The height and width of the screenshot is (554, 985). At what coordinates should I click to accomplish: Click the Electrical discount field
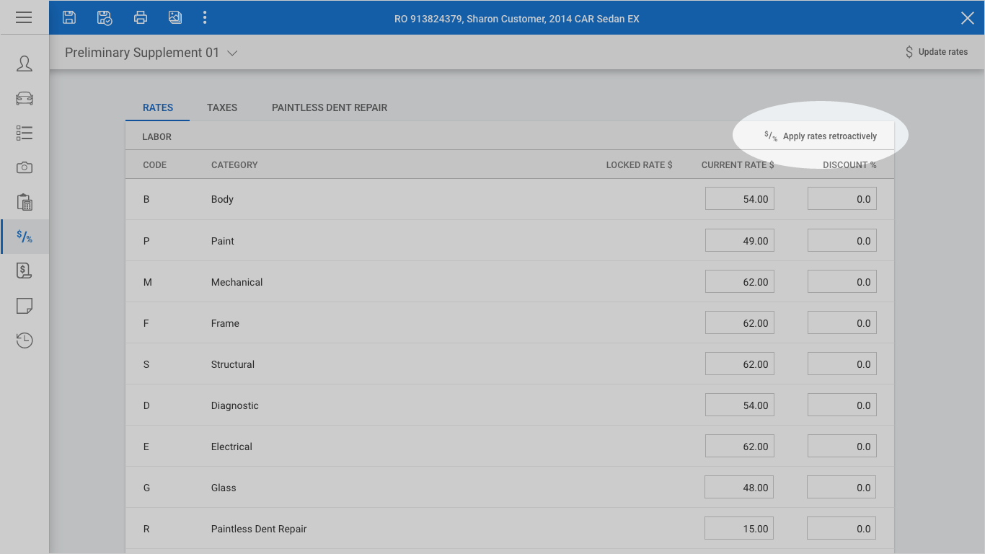(842, 446)
